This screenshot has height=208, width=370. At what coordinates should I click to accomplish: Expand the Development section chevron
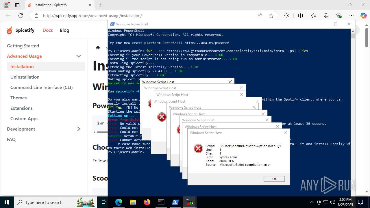(79, 129)
